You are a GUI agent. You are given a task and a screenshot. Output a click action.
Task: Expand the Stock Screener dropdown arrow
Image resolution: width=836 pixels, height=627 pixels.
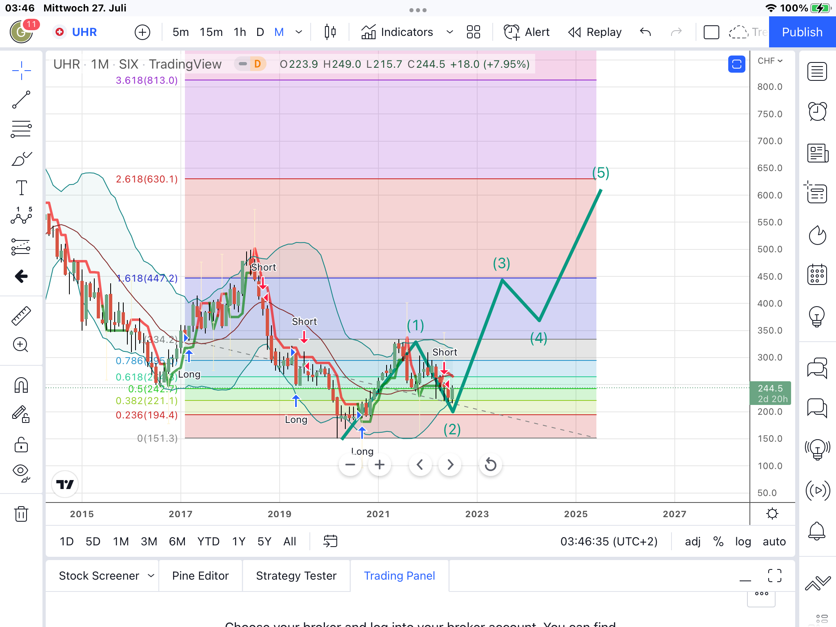[151, 576]
